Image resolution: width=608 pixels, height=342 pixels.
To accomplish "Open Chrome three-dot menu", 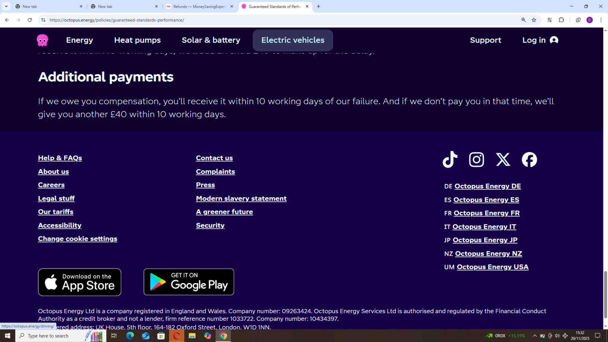I will [601, 20].
